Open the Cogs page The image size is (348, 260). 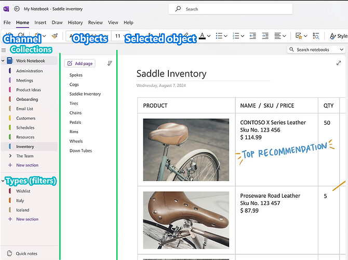click(74, 84)
